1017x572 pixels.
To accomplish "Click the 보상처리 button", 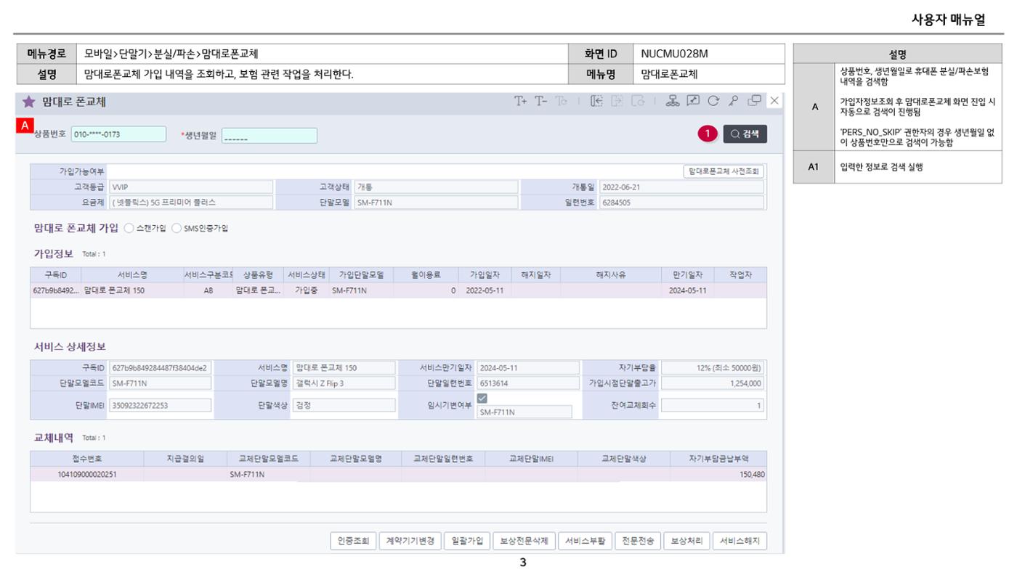I will tap(686, 541).
